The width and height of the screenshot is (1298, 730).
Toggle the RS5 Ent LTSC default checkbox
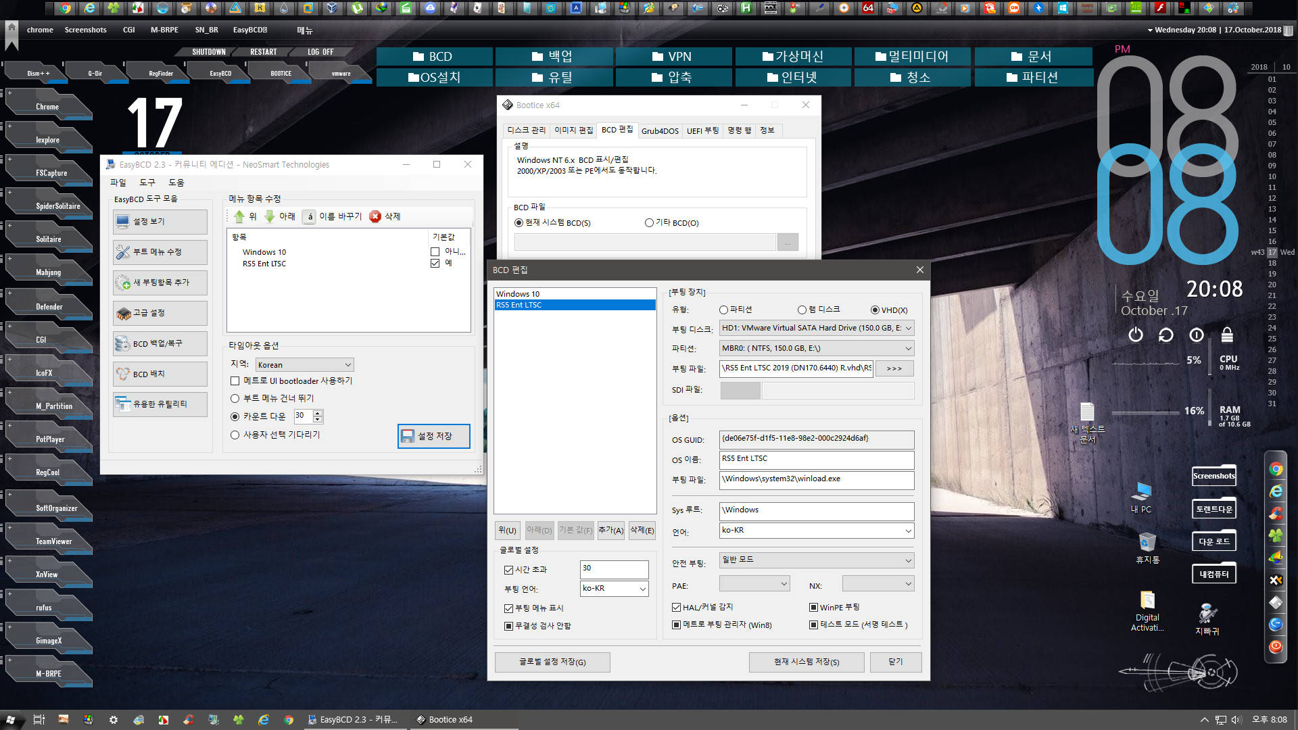point(435,263)
